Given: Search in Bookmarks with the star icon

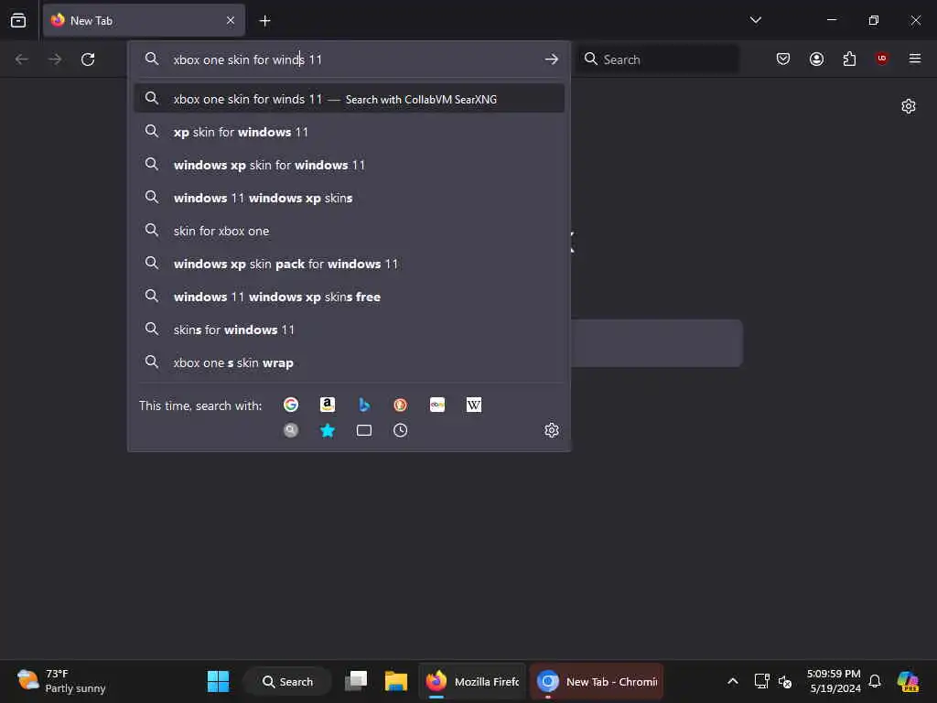Looking at the screenshot, I should (x=328, y=430).
